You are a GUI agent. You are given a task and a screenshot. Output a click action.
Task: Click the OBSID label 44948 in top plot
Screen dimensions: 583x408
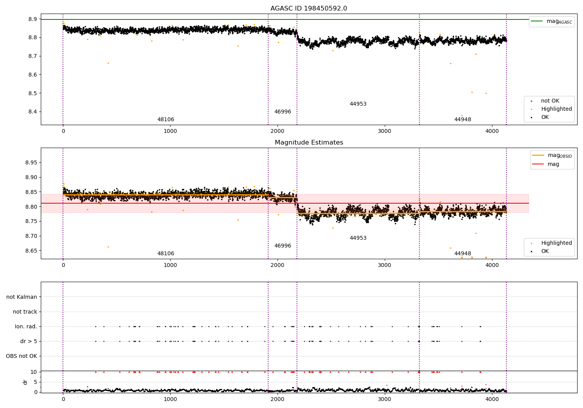click(463, 120)
